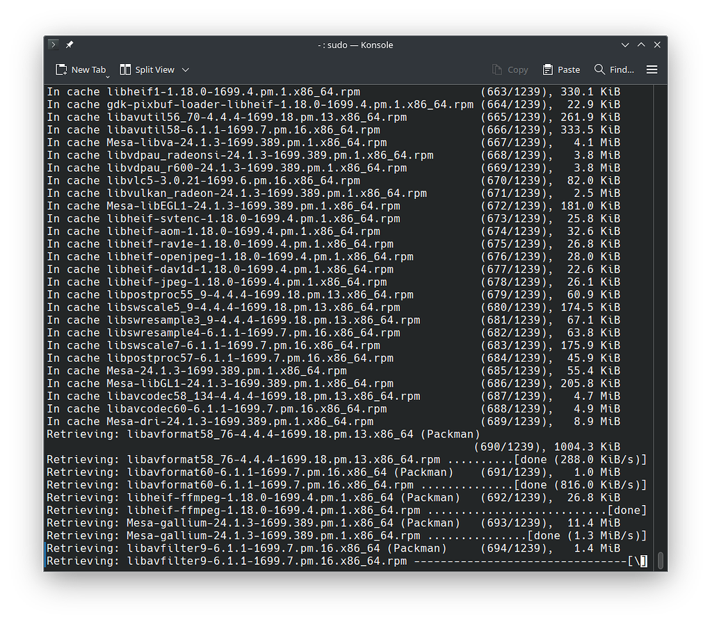This screenshot has height=624, width=712.
Task: Click the Mesa-dri cached package line
Action: click(x=210, y=422)
